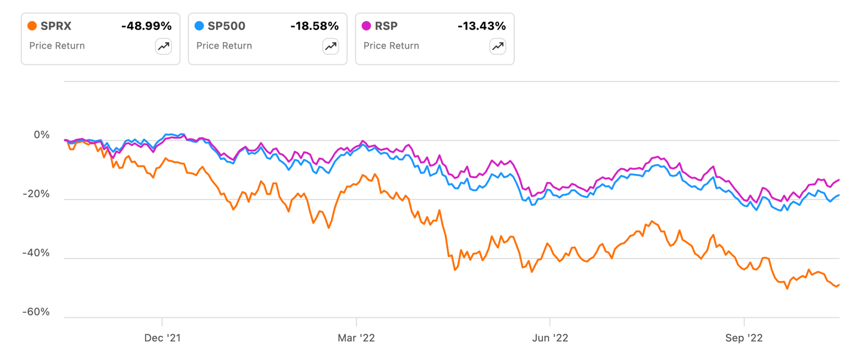This screenshot has height=355, width=861.
Task: Click Price Return text under RSP
Action: 391,46
